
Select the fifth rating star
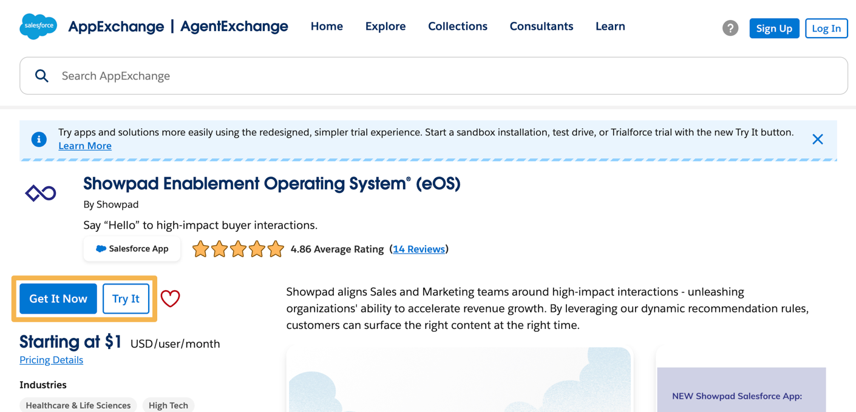(x=276, y=248)
